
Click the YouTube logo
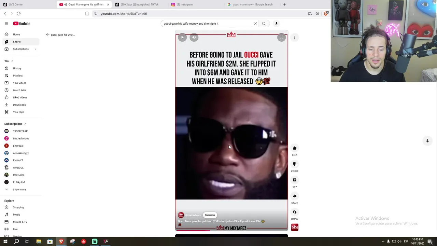pos(22,24)
